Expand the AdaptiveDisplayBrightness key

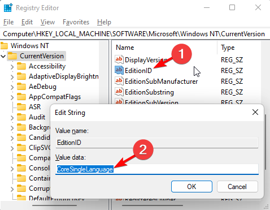[12, 77]
